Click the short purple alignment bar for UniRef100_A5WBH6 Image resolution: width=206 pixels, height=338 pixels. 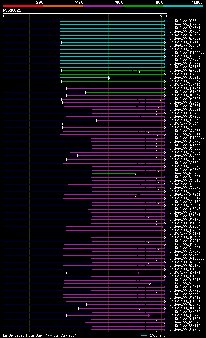(103, 273)
